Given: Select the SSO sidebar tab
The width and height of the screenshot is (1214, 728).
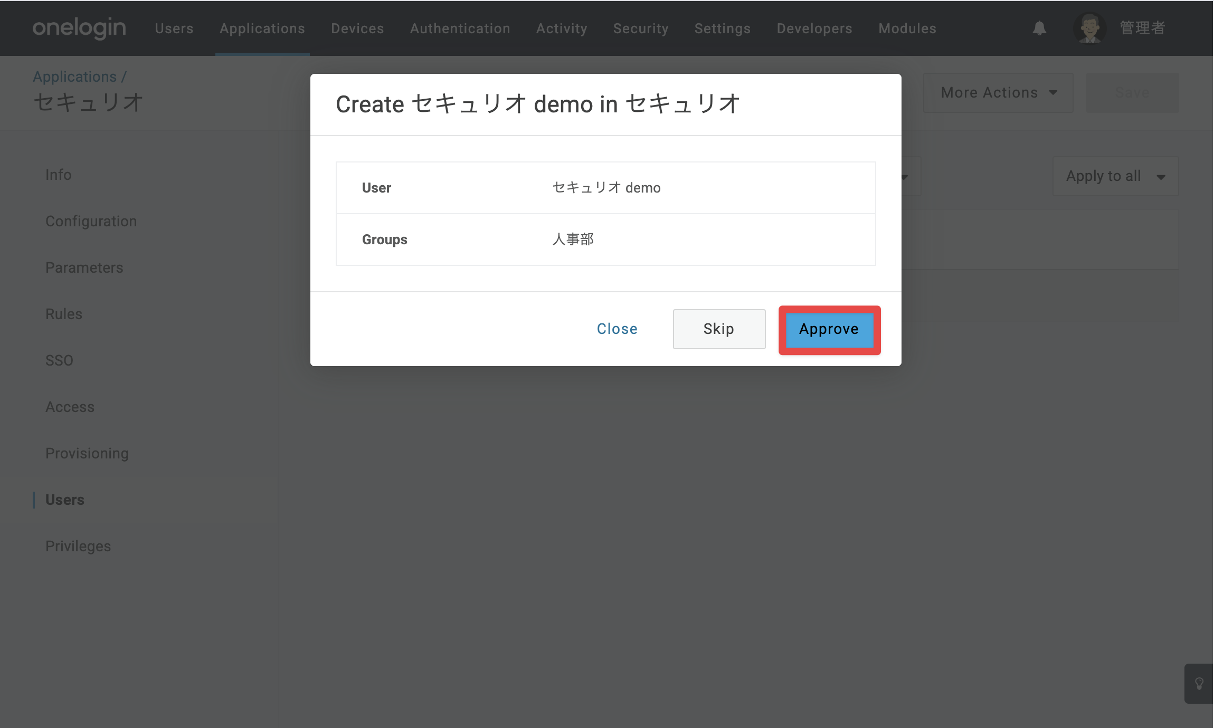Looking at the screenshot, I should [x=59, y=361].
